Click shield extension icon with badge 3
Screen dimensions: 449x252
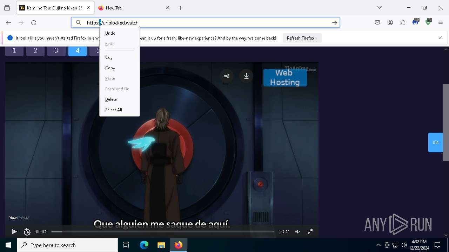(428, 22)
